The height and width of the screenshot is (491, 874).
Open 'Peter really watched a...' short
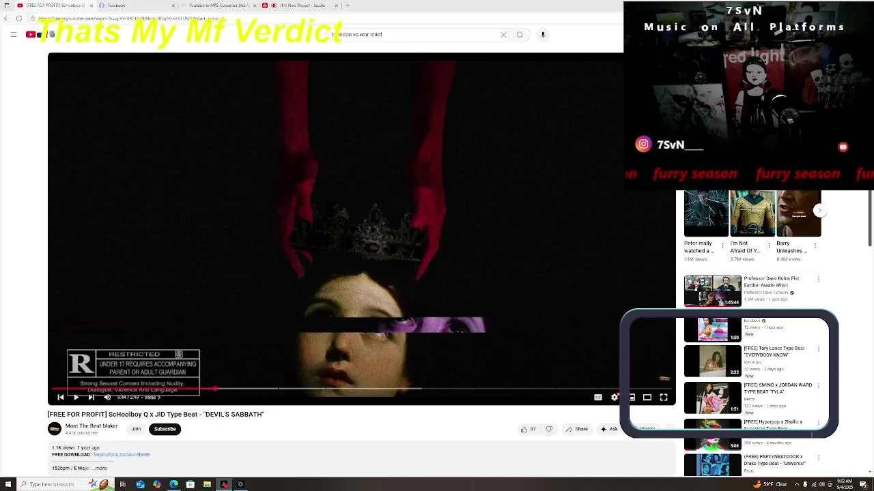[x=706, y=213]
